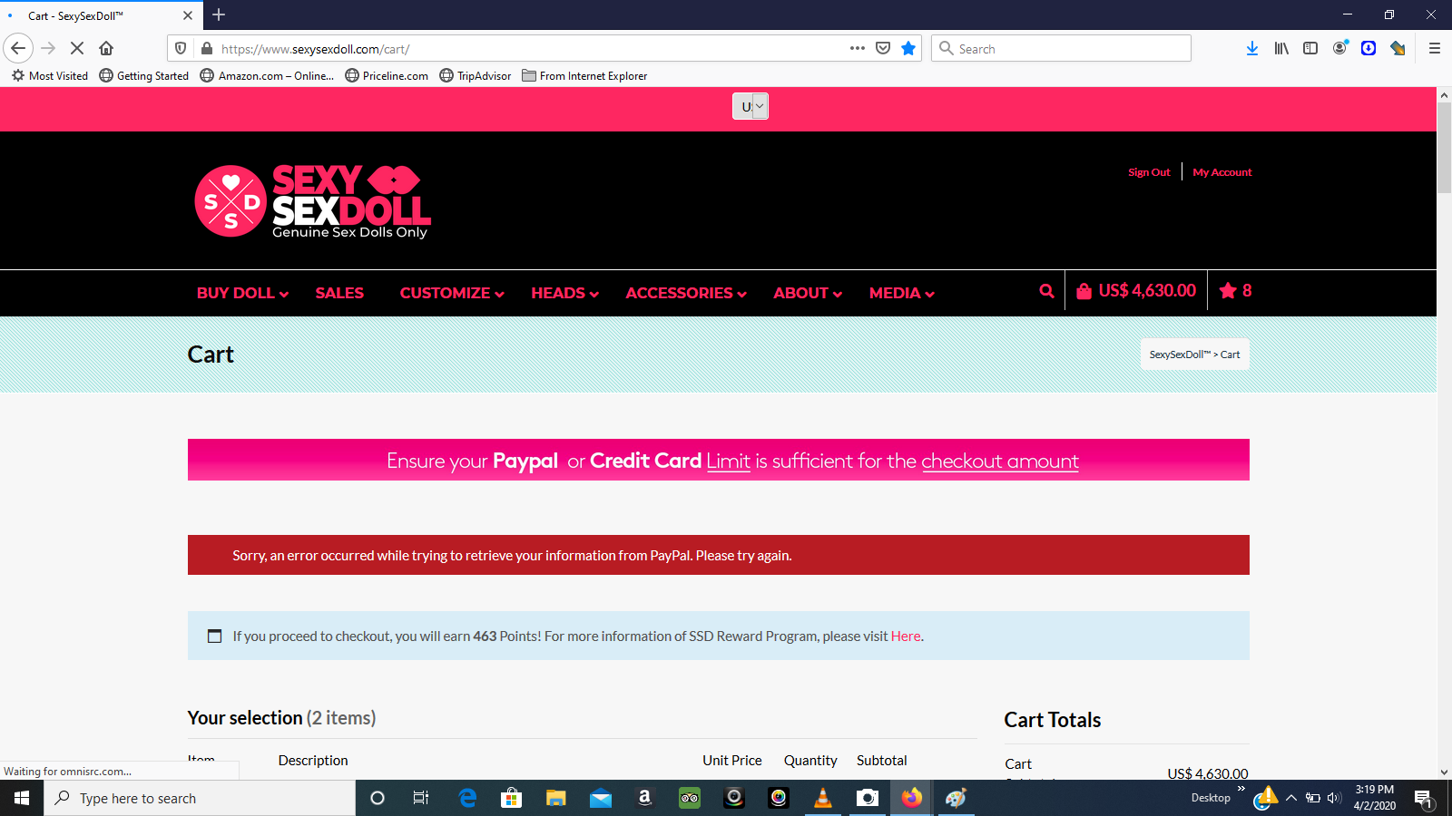Expand the CUSTOMIZE menu
The height and width of the screenshot is (816, 1452).
click(452, 293)
